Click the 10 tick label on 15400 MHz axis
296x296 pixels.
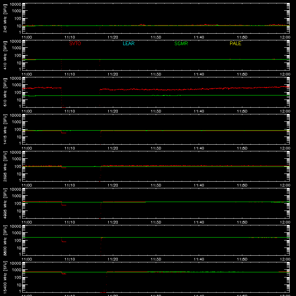tap(19, 285)
